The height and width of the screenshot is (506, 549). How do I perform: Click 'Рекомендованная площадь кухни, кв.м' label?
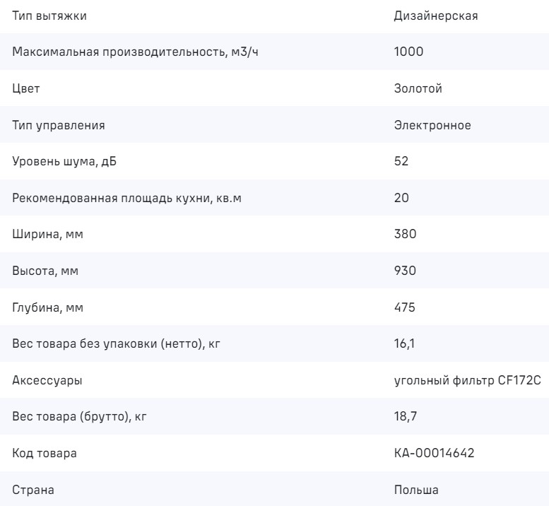tap(127, 199)
